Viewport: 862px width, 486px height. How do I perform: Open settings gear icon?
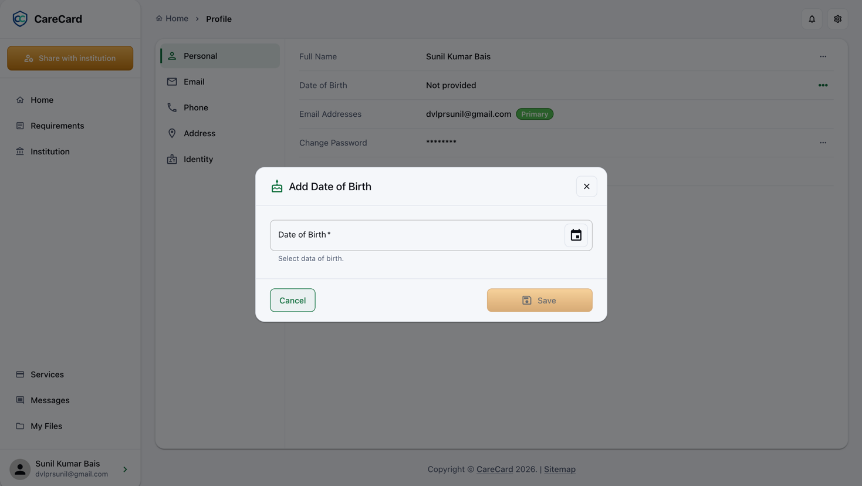tap(837, 19)
